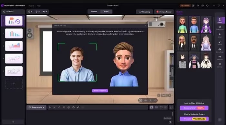Select the third screen layout mode icon

click(161, 107)
